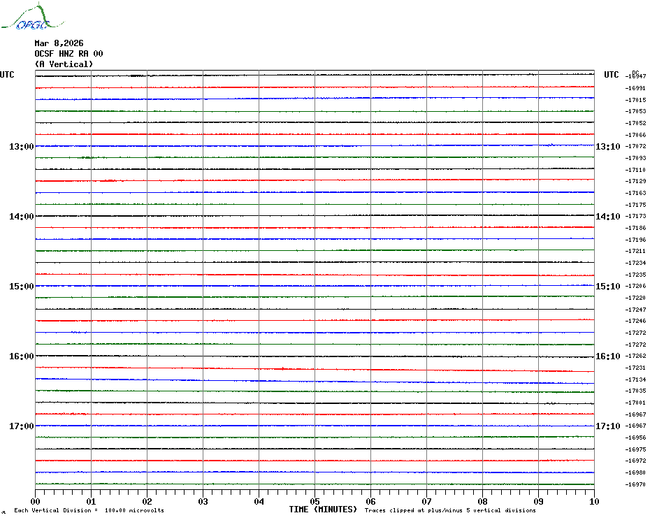Click the left 16:00 hour label

tap(21, 356)
